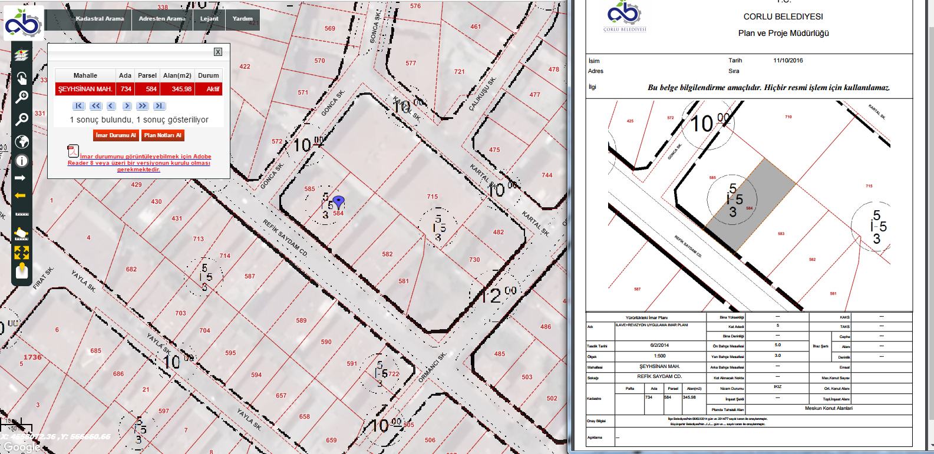Go to next view with white arrow
Viewport: 934px width, 454px height.
[20, 178]
